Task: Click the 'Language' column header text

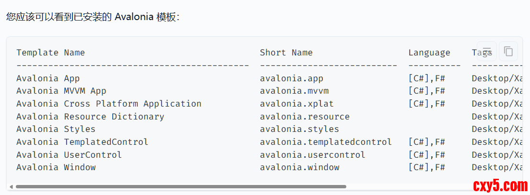Action: [429, 53]
